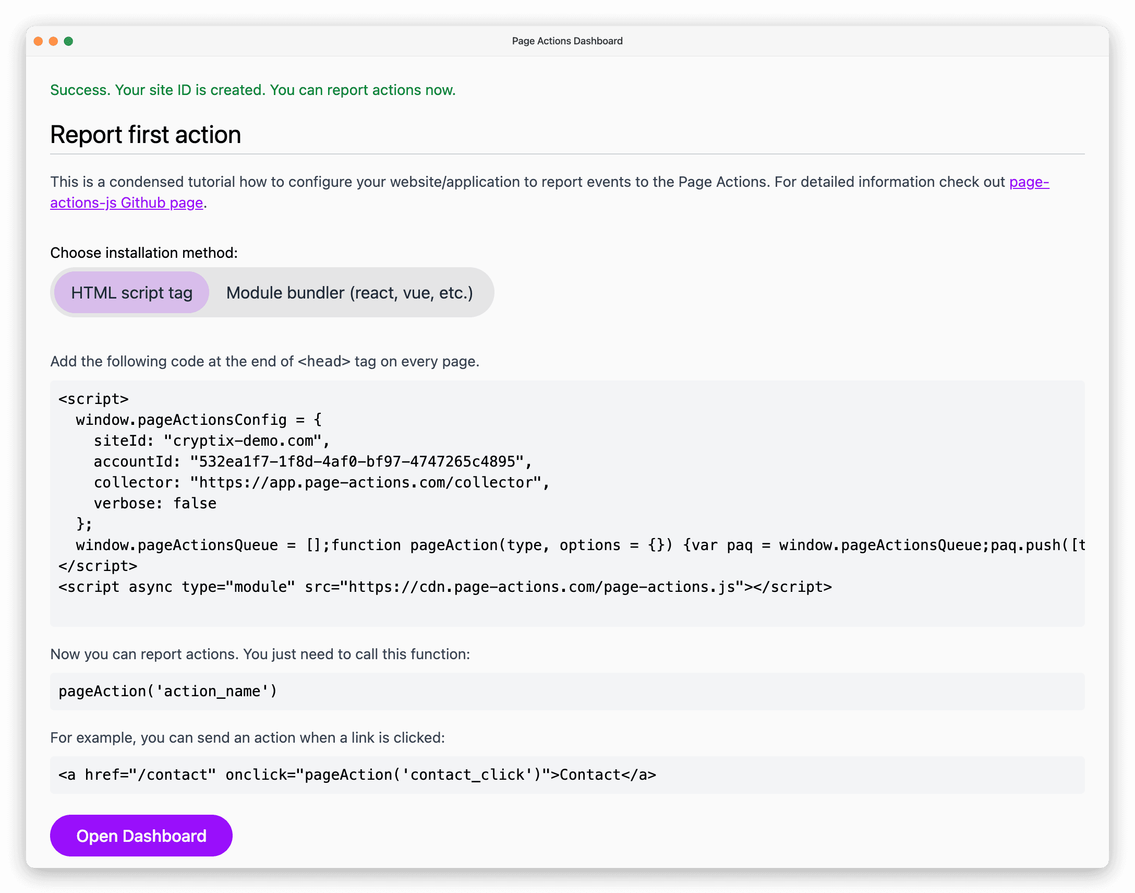Viewport: 1135px width, 893px height.
Task: Select the HTML script tag installation method
Action: pos(131,293)
